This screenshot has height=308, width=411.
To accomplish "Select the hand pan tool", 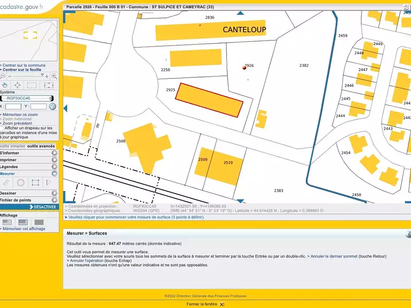I will click(x=5, y=85).
